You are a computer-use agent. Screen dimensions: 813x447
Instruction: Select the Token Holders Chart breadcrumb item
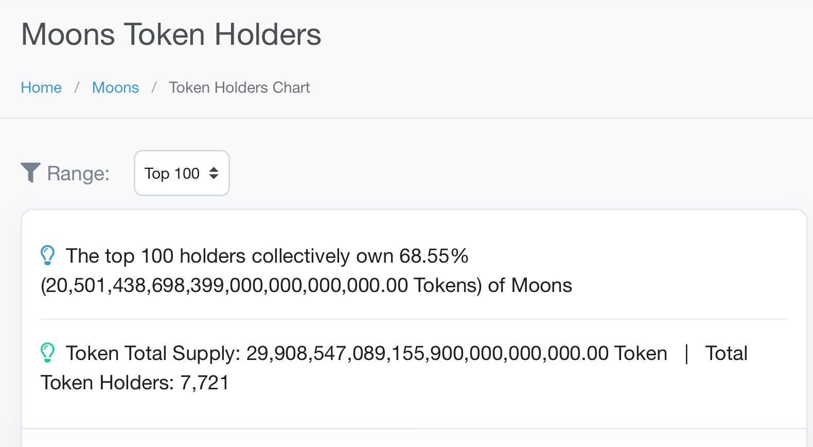[239, 88]
